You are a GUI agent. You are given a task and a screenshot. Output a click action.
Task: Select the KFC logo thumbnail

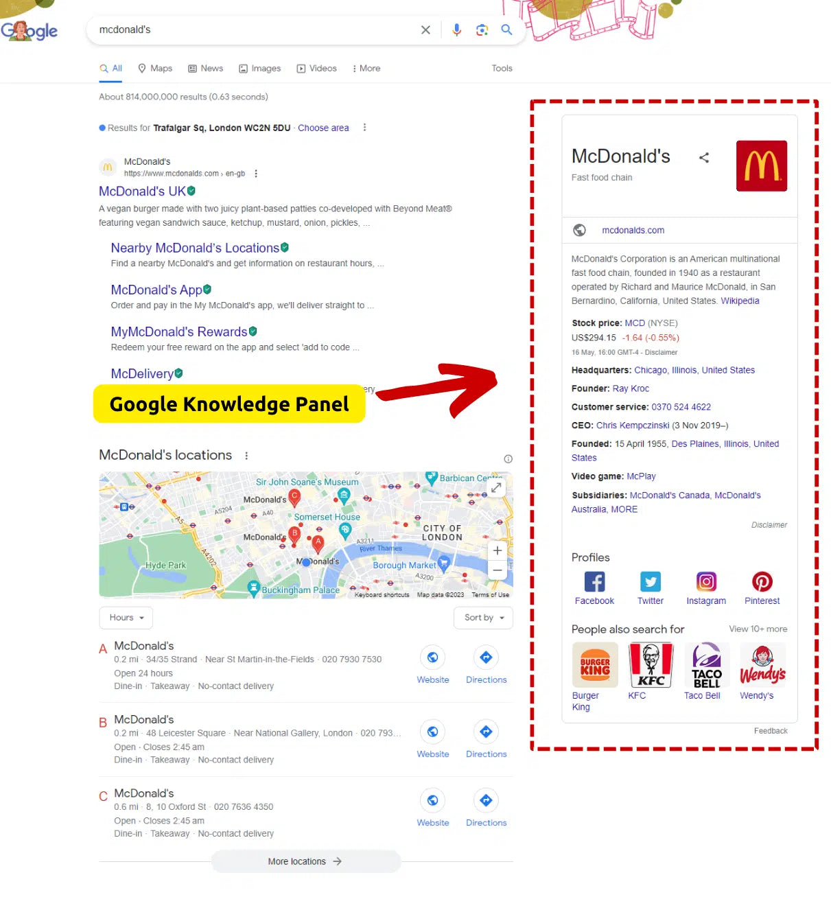(651, 665)
